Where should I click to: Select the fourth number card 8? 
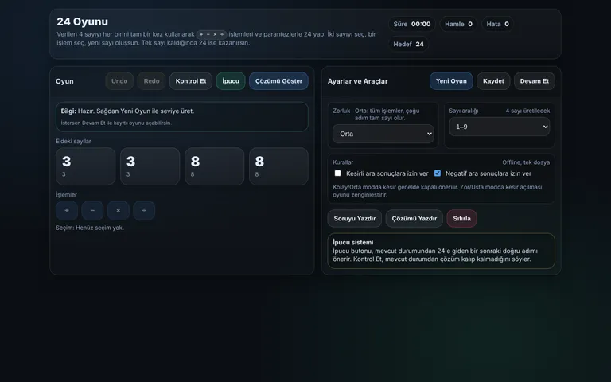pyautogui.click(x=278, y=166)
